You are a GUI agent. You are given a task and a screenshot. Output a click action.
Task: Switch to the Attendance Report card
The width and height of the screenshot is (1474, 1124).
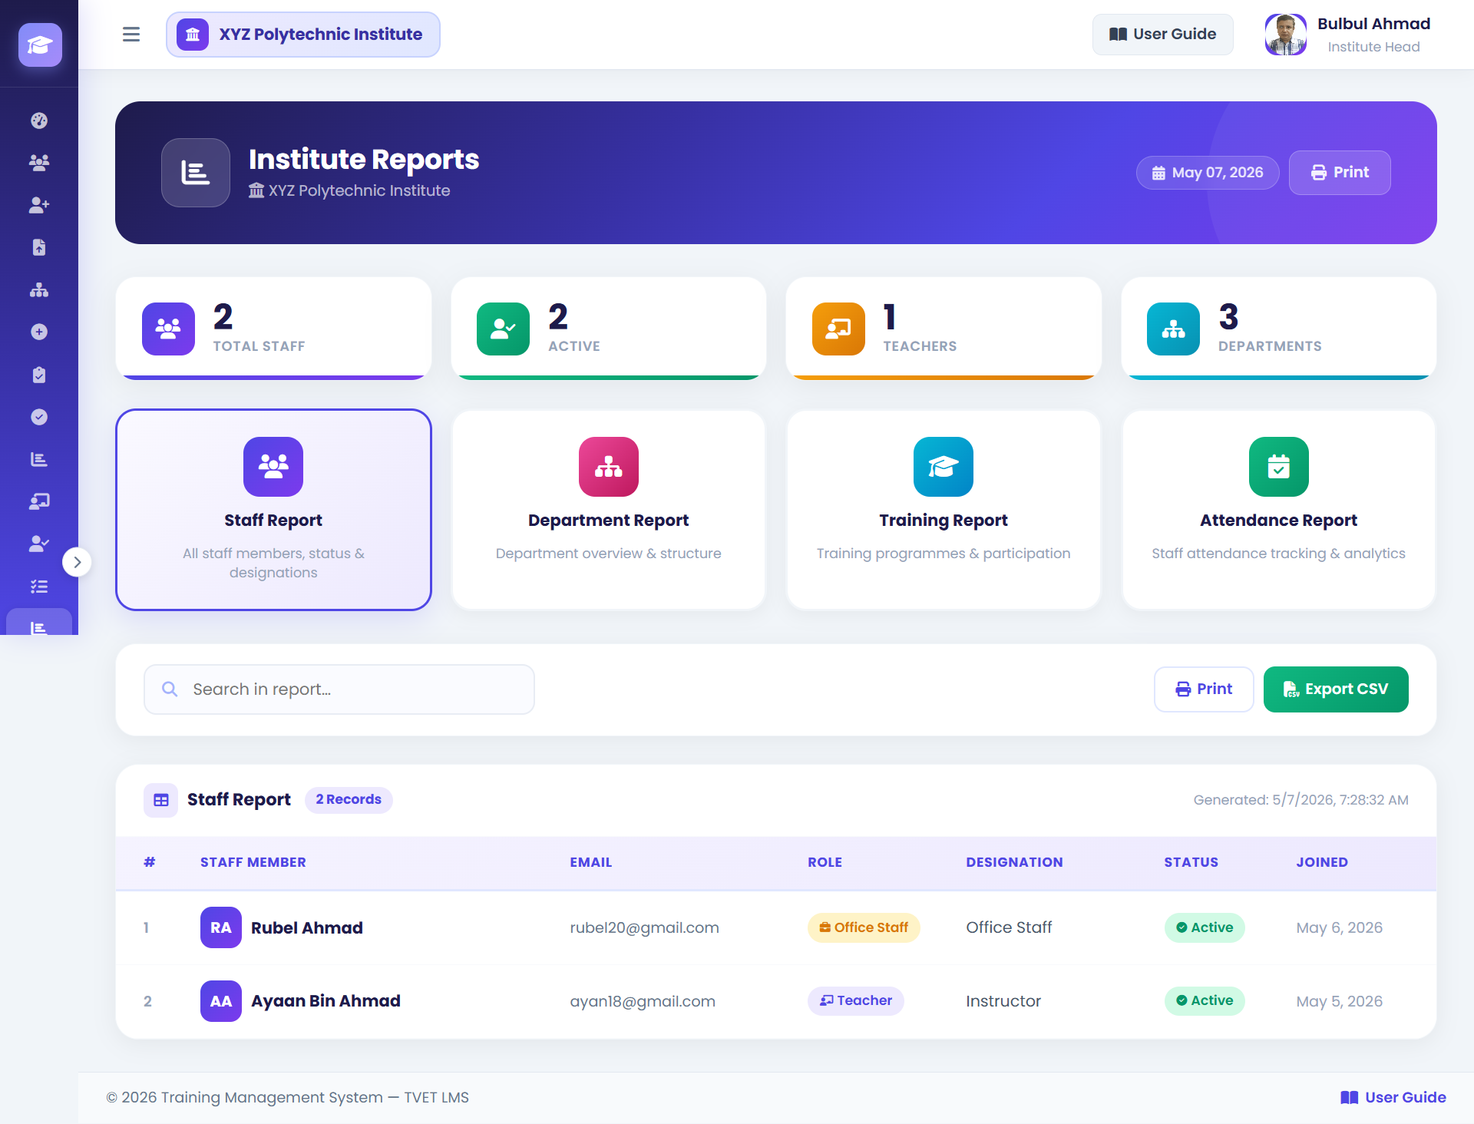pos(1279,510)
